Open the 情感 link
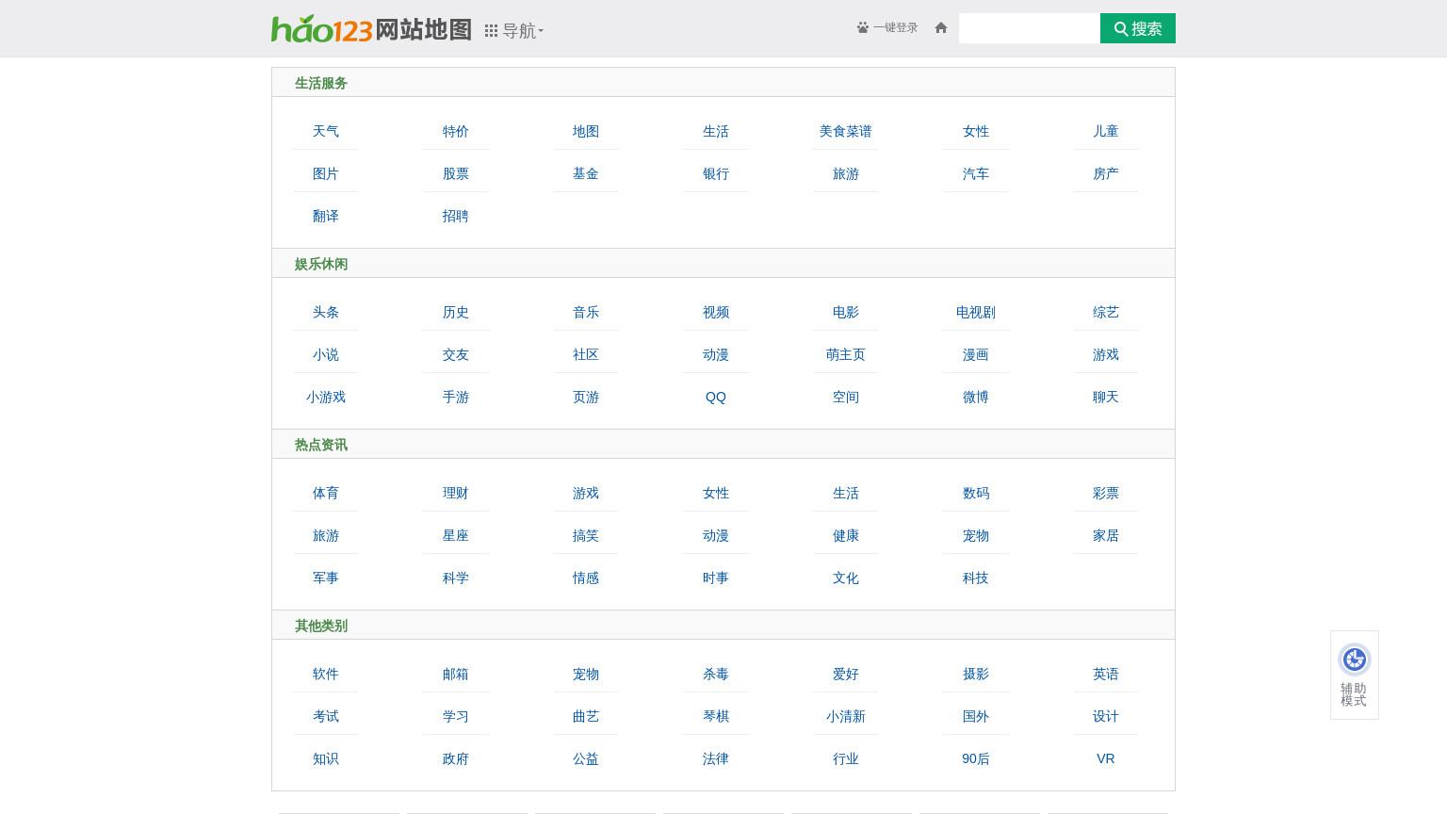Screen dimensions: 1447x814 (x=586, y=578)
